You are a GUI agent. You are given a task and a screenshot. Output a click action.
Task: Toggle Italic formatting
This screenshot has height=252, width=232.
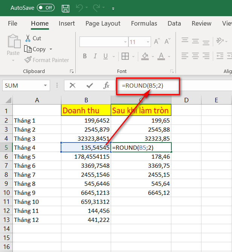point(95,56)
